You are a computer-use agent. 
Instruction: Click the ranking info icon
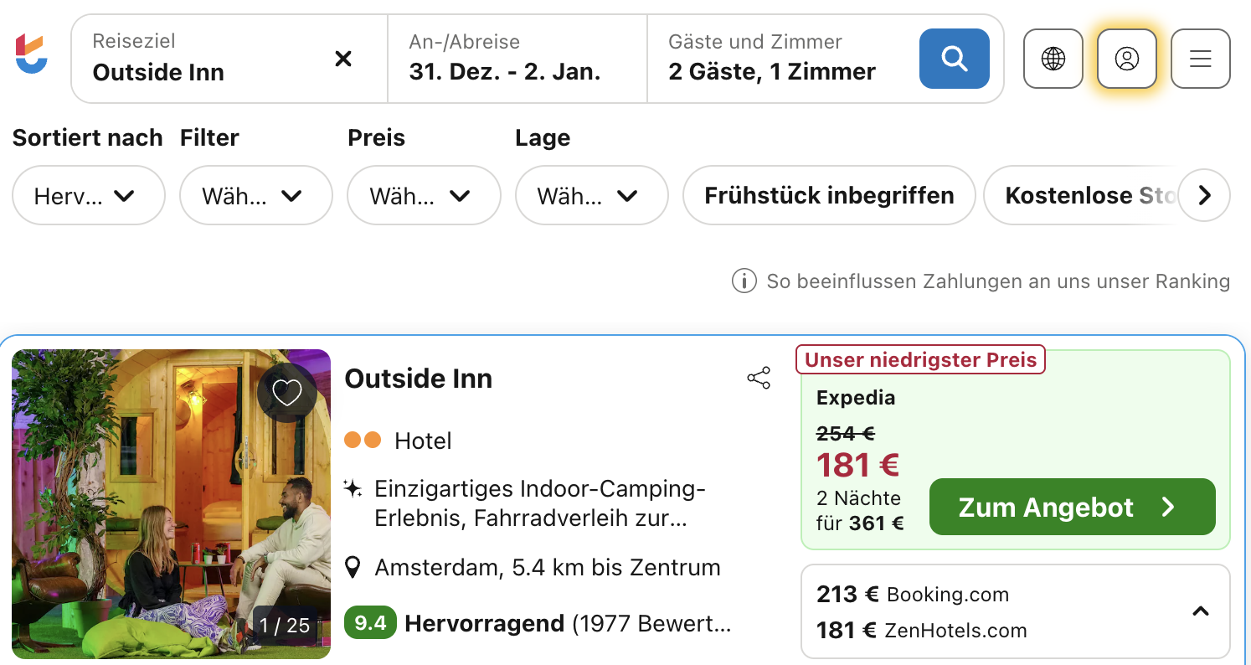[744, 281]
